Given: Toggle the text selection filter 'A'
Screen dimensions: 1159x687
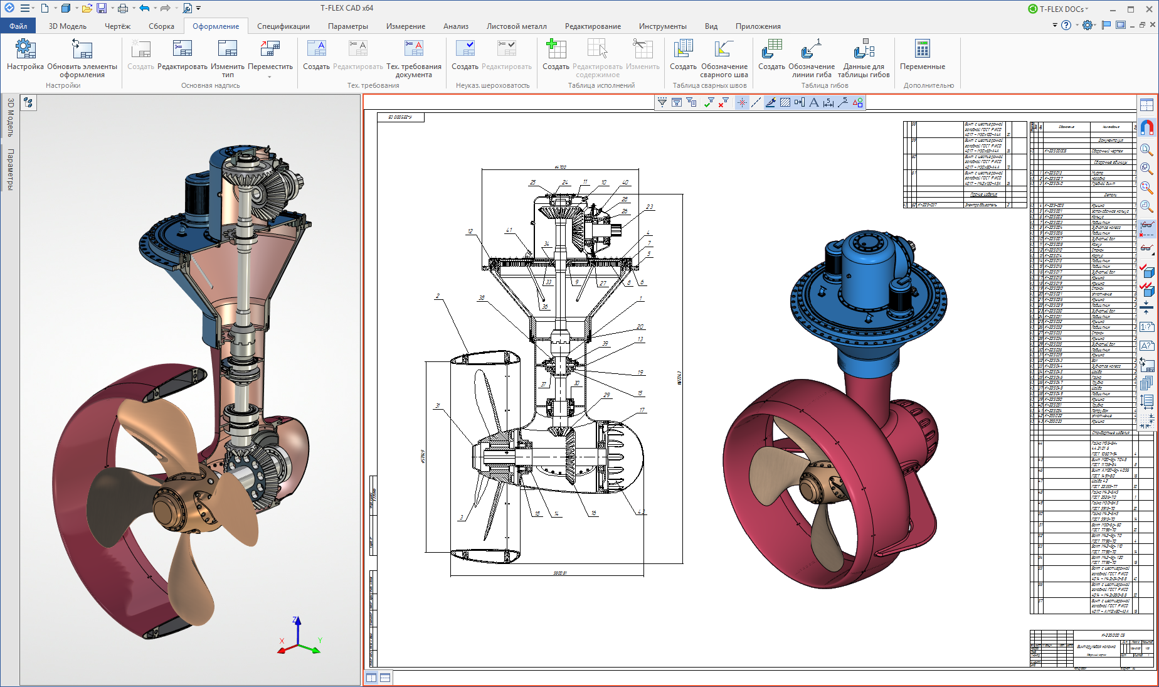Looking at the screenshot, I should click(x=813, y=102).
